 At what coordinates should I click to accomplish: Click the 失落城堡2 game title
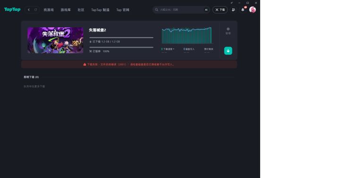(97, 30)
